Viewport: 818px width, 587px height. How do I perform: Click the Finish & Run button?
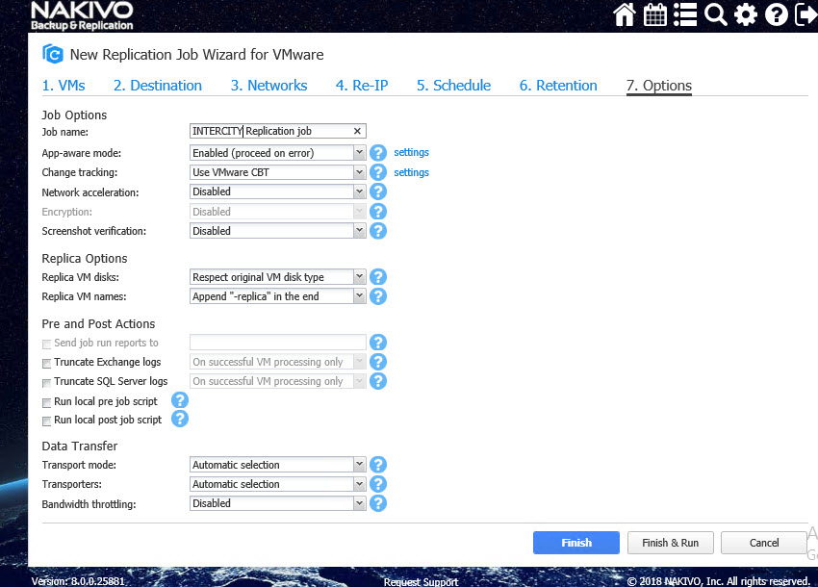(670, 543)
